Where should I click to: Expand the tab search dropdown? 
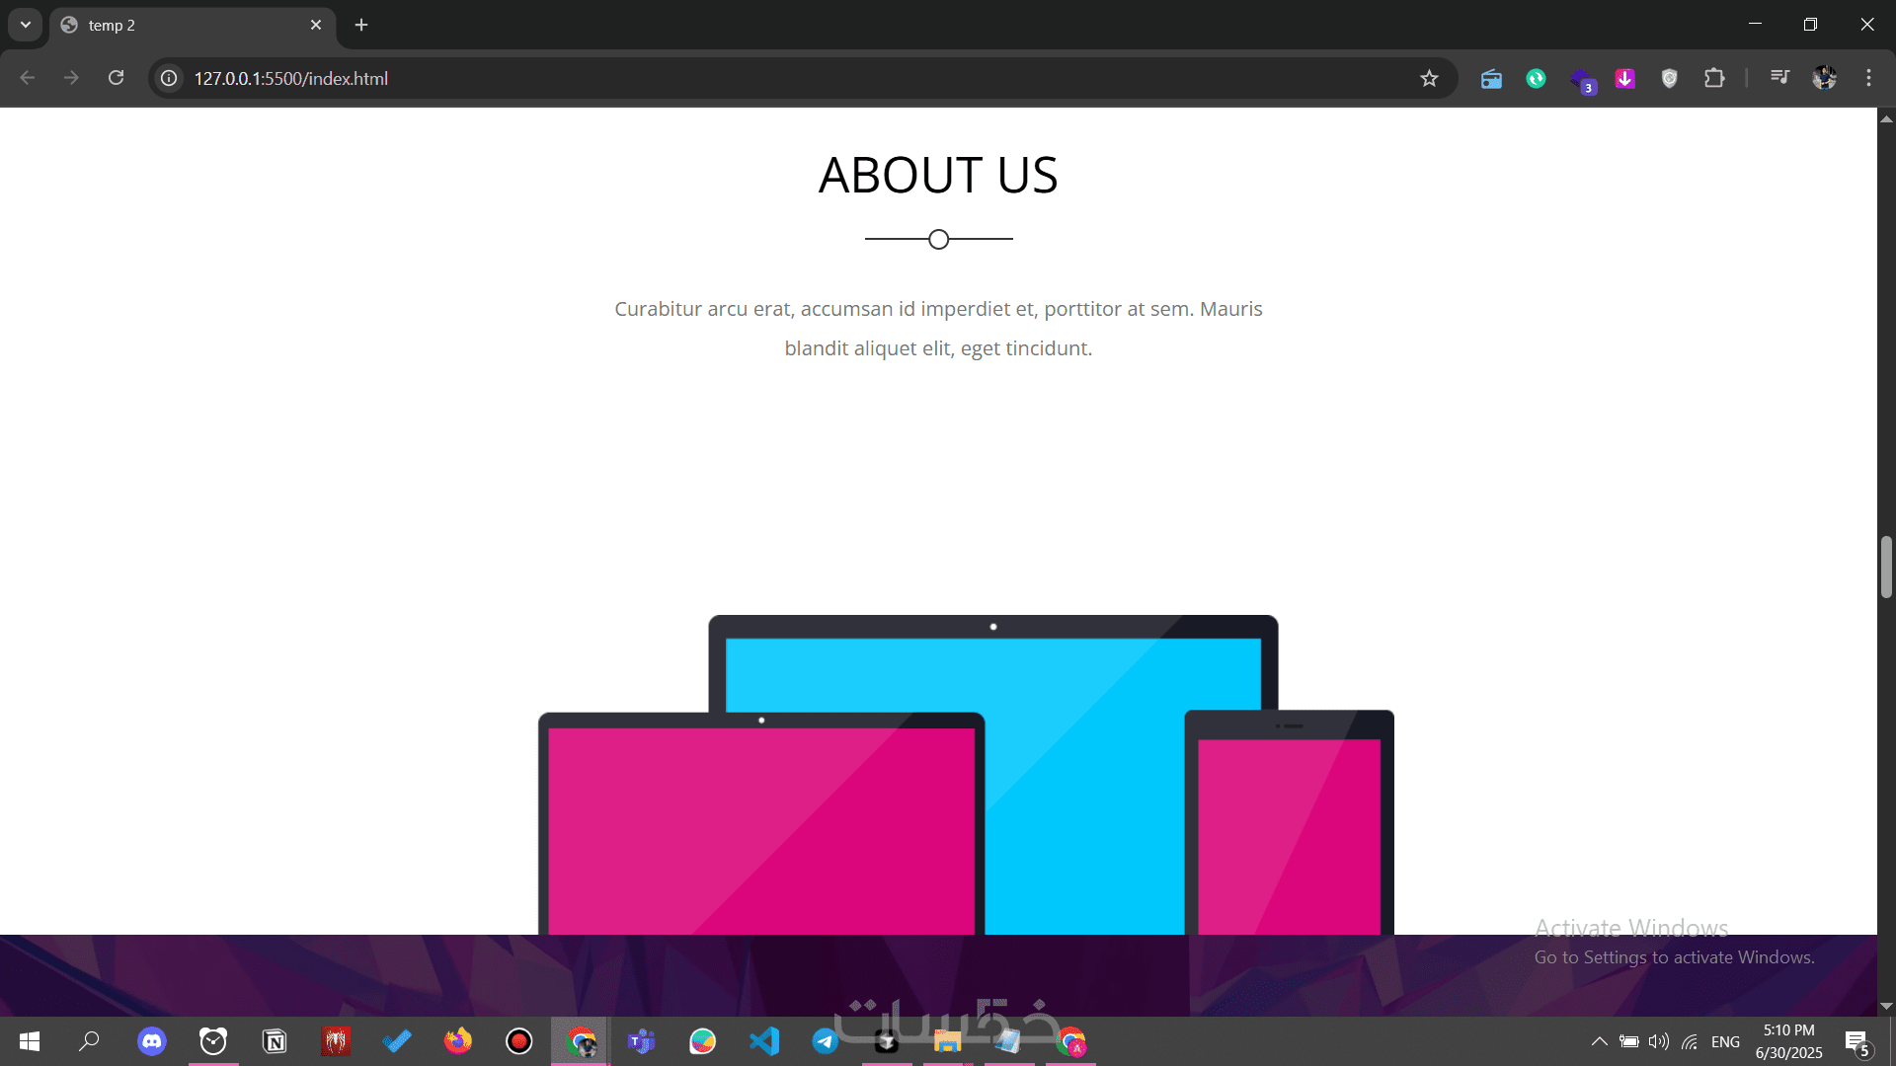click(26, 25)
